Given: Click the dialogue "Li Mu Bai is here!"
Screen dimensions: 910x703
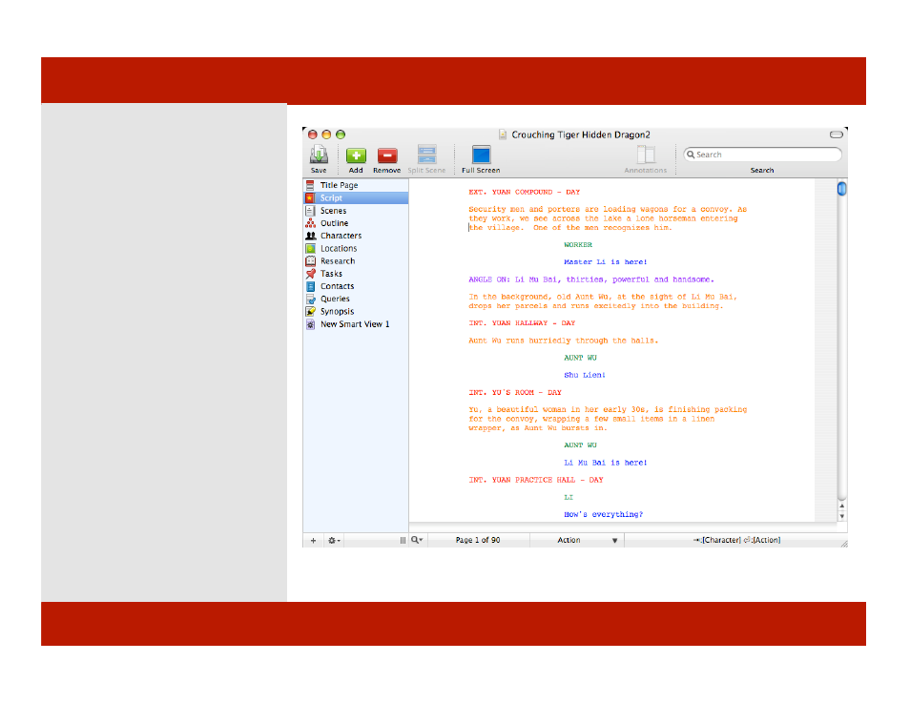Looking at the screenshot, I should click(x=606, y=463).
